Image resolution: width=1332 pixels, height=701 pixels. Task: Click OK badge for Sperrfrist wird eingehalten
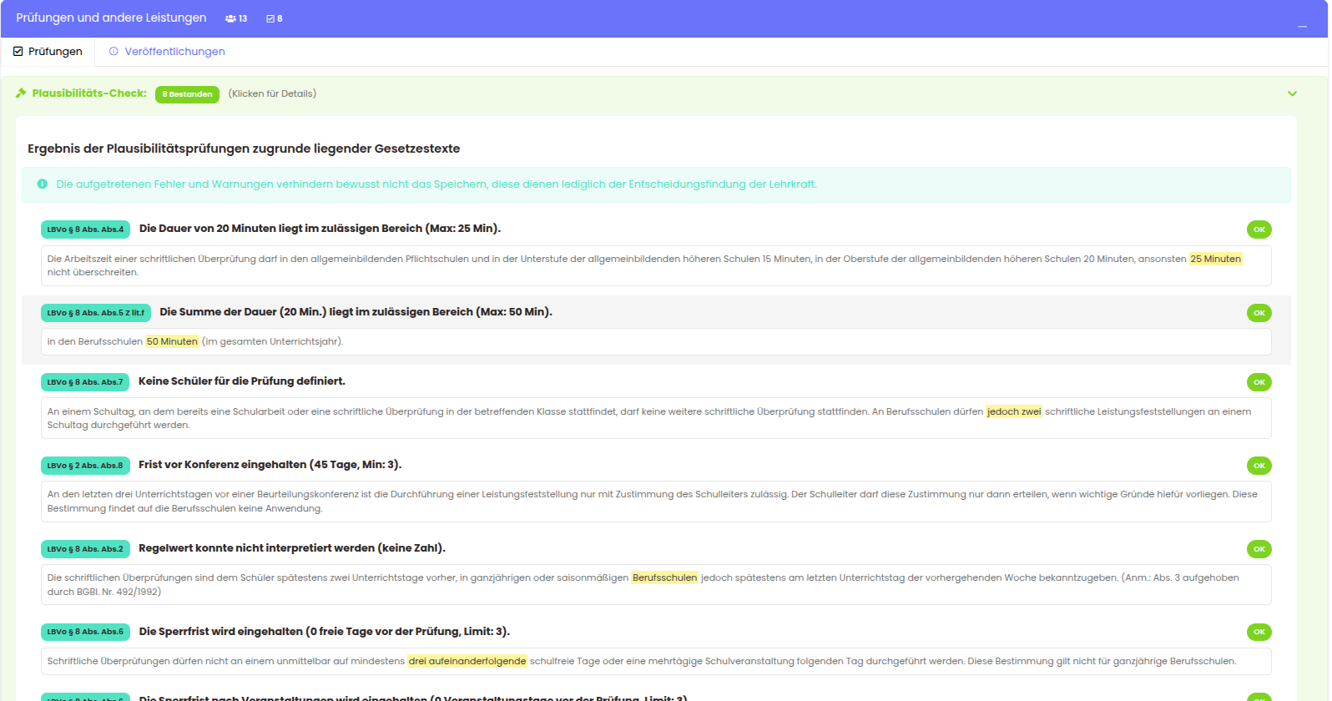[x=1259, y=632]
